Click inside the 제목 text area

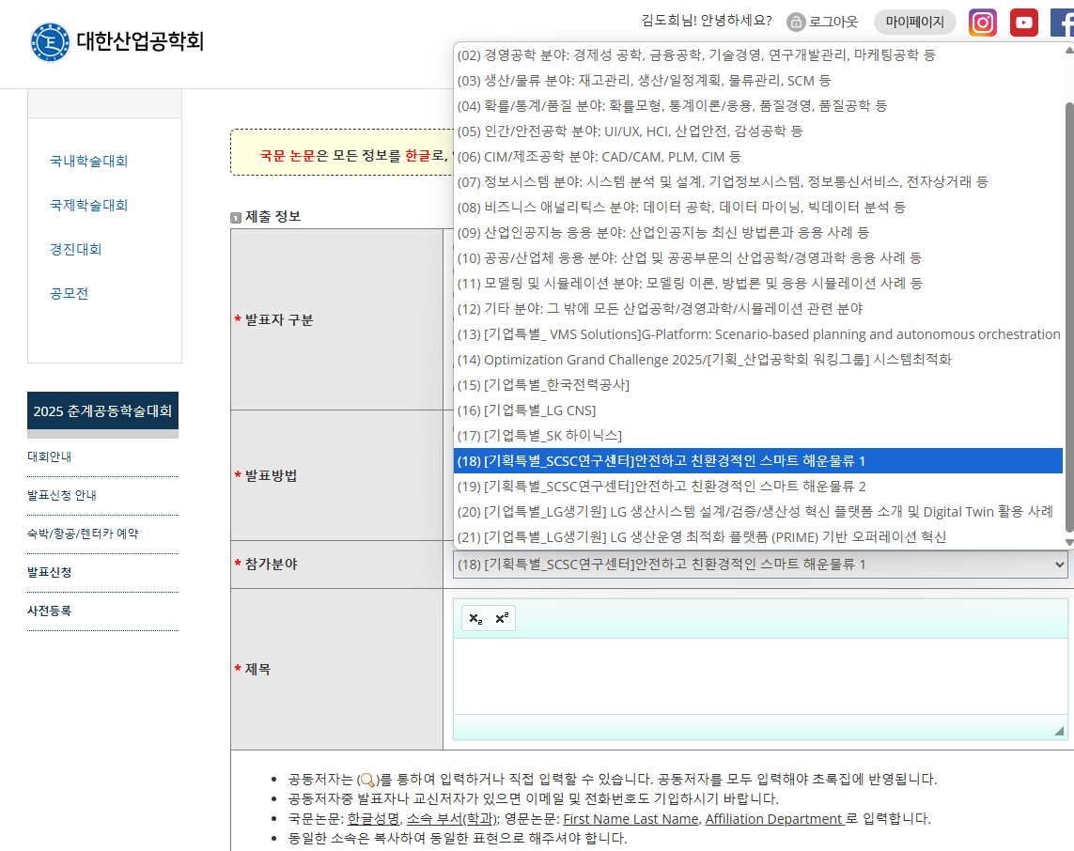759,676
